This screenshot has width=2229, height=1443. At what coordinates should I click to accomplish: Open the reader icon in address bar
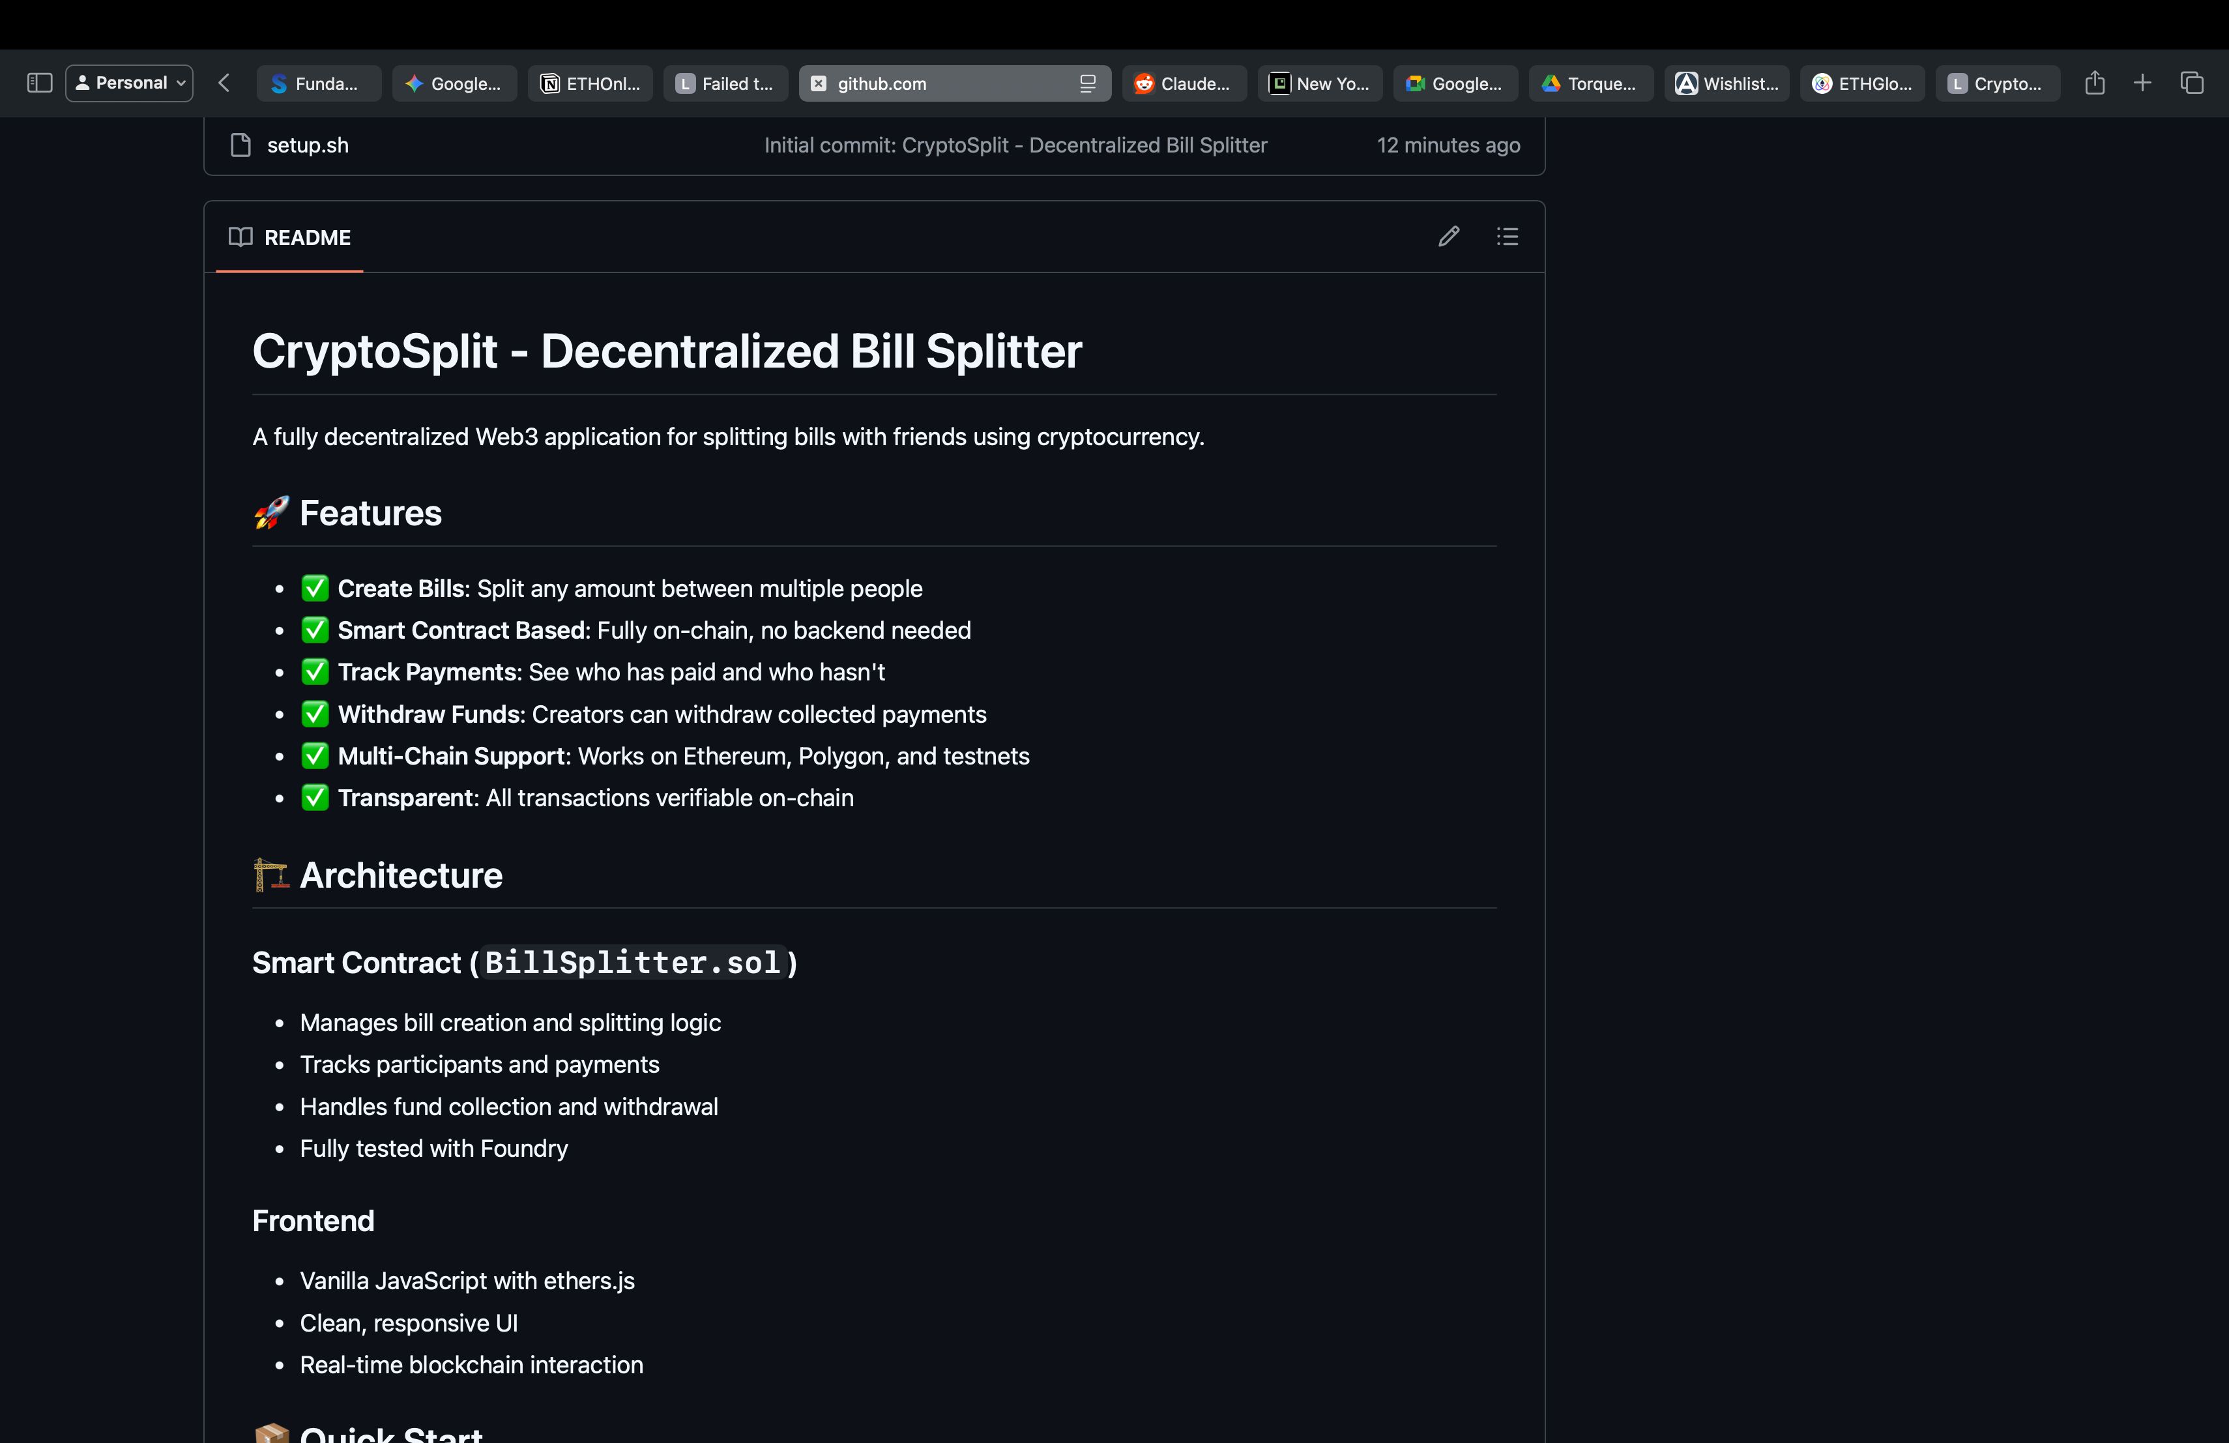(x=1087, y=83)
